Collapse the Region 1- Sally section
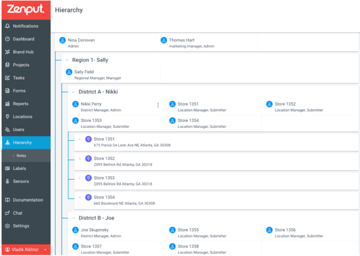The width and height of the screenshot is (360, 256). (67, 60)
